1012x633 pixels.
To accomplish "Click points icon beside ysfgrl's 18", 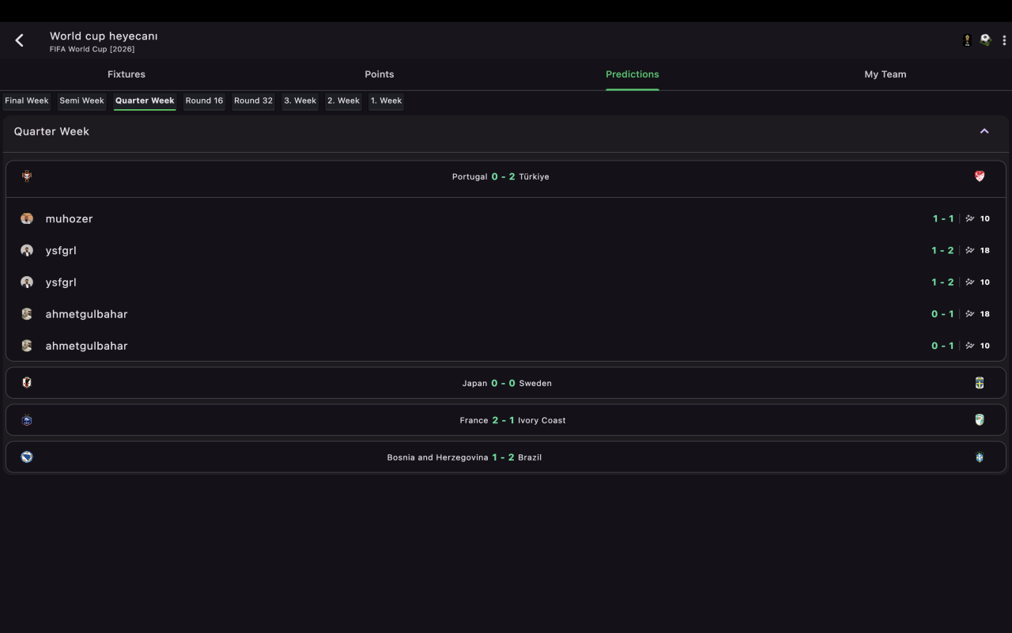I will point(970,250).
